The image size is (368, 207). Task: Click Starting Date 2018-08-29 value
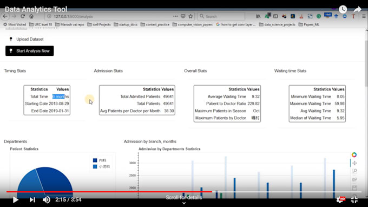point(59,104)
